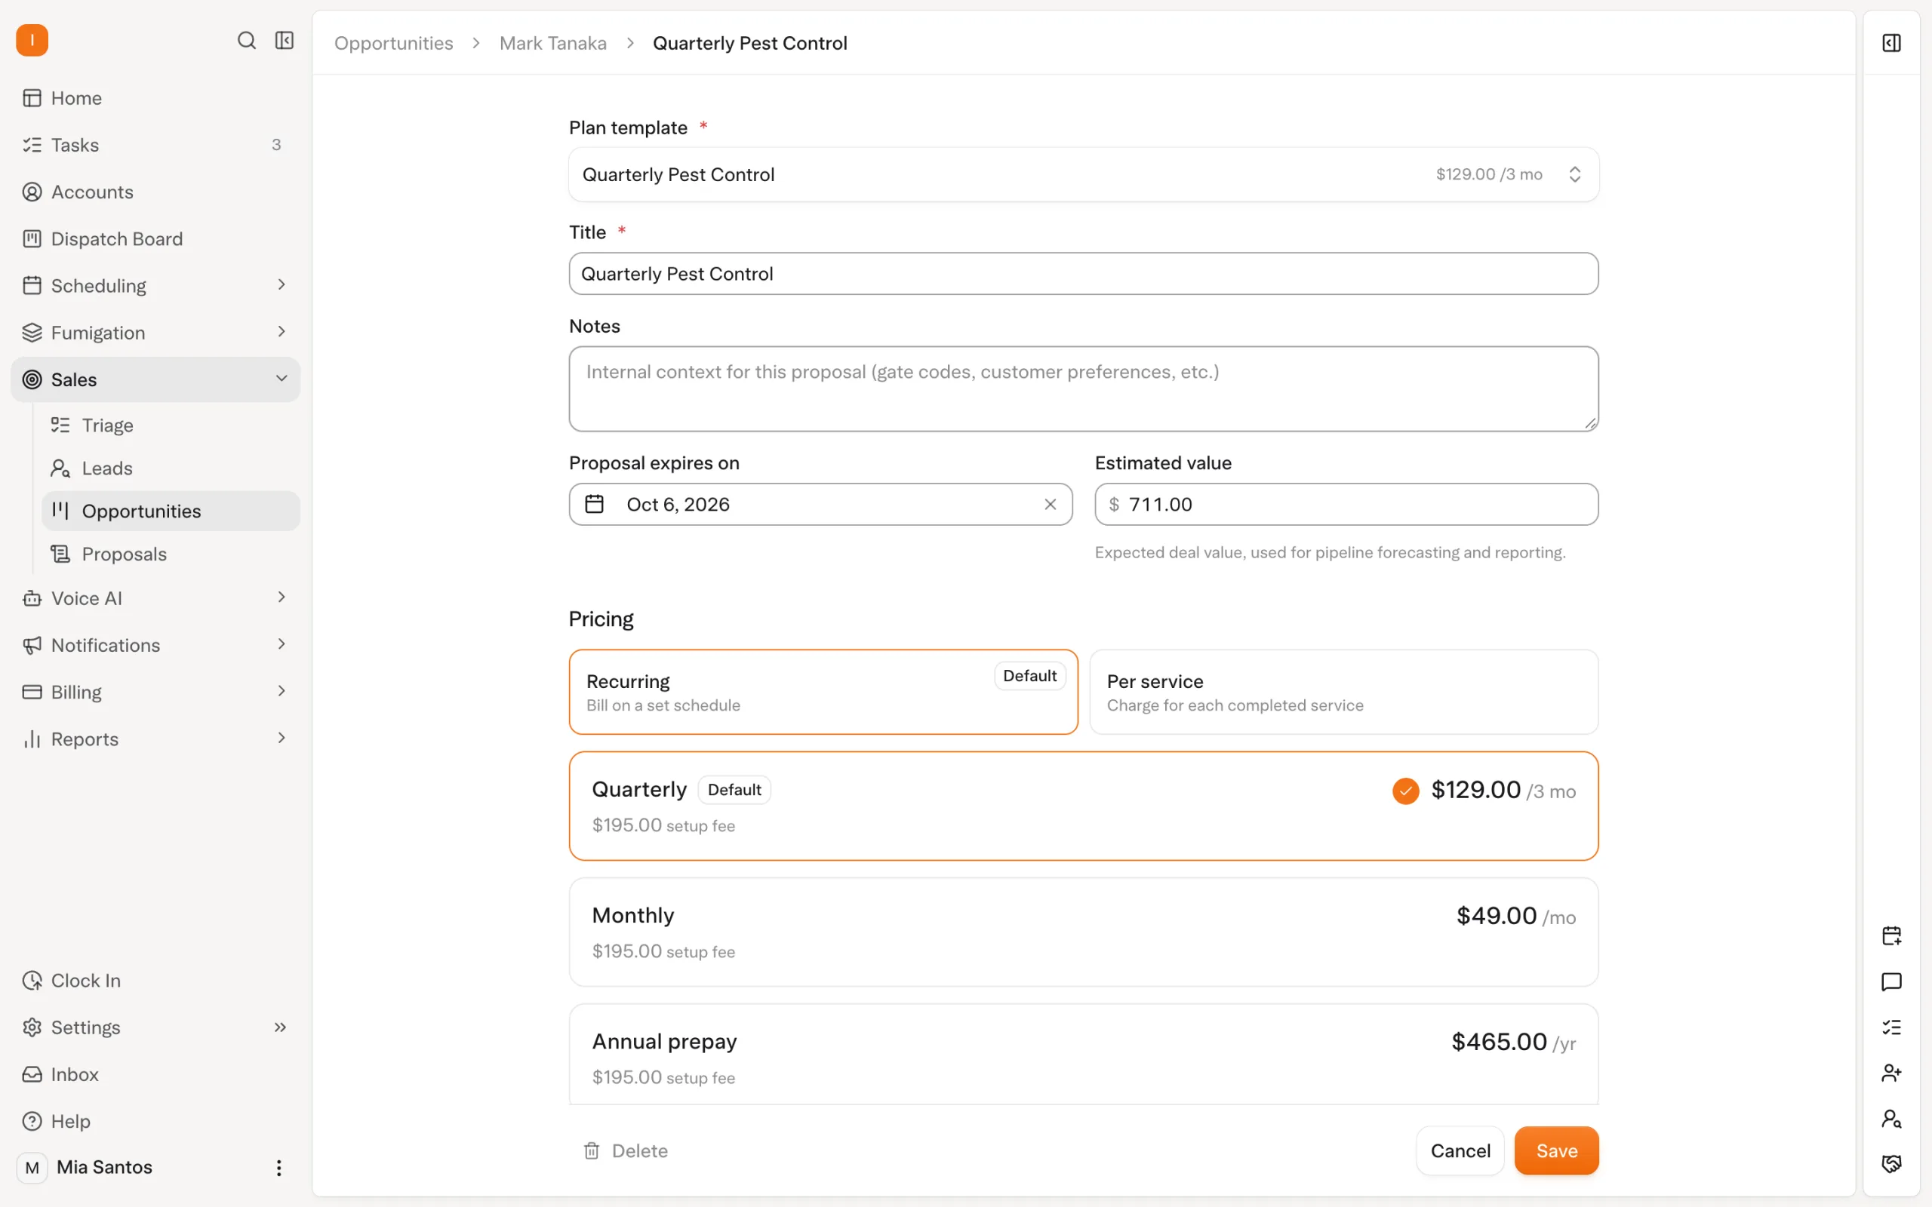The image size is (1932, 1207).
Task: Click the Notifications megaphone icon
Action: pyautogui.click(x=32, y=645)
